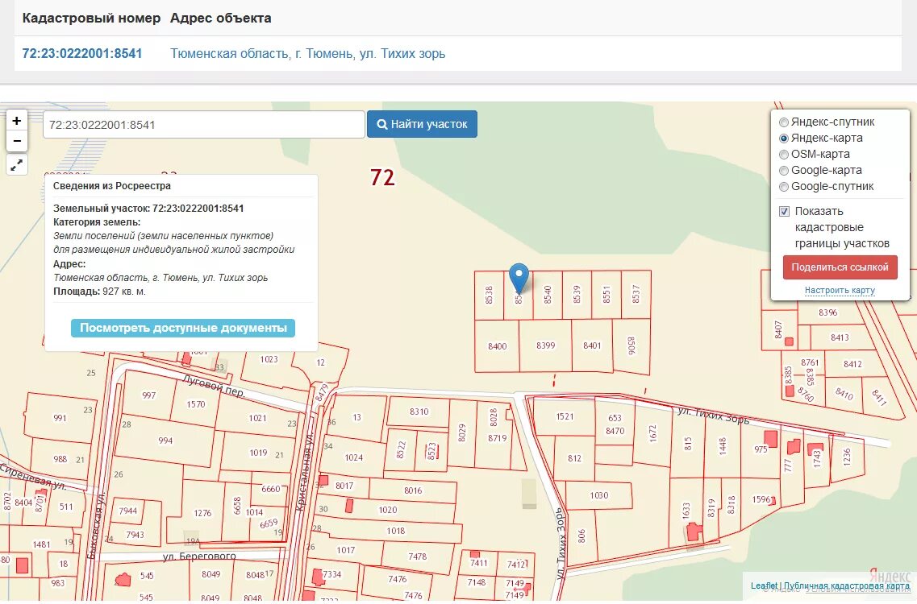Select OSM-карта map layer

point(784,155)
